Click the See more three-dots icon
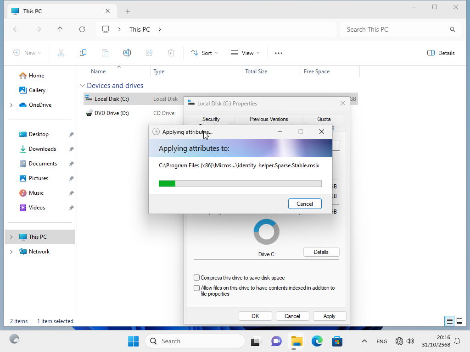 (279, 53)
